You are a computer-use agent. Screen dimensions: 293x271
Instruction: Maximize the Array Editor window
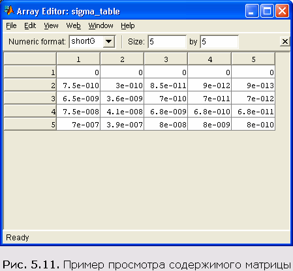point(267,10)
